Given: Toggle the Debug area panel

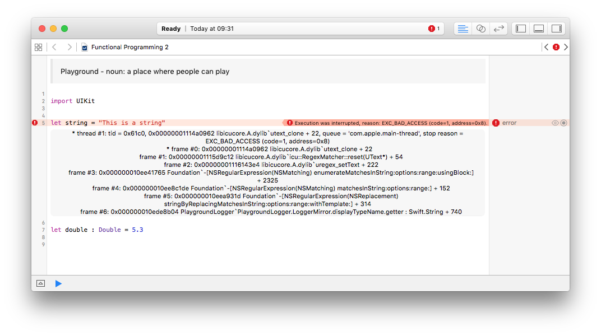Looking at the screenshot, I should coord(539,29).
